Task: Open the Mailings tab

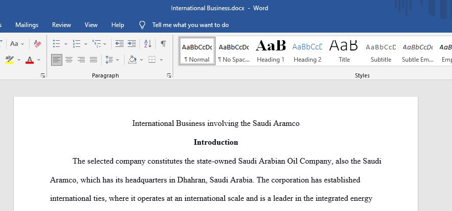Action: coord(27,25)
